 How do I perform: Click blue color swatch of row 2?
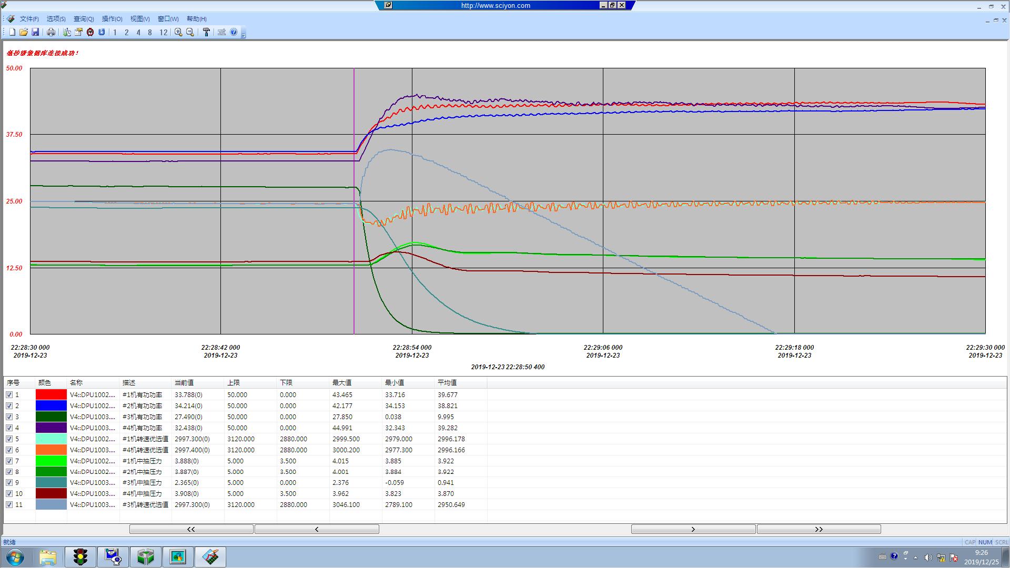point(51,405)
